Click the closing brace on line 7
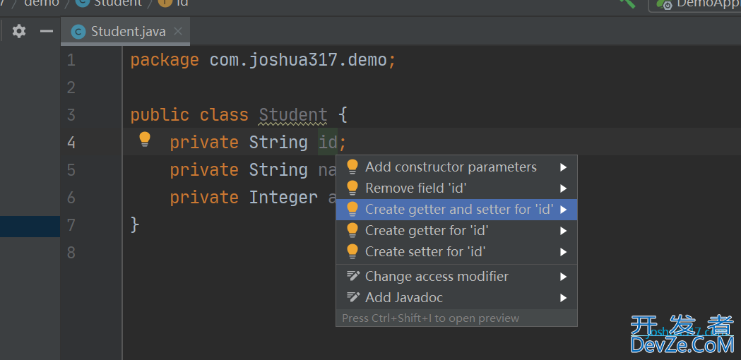Screen dimensions: 741x360 [x=135, y=225]
